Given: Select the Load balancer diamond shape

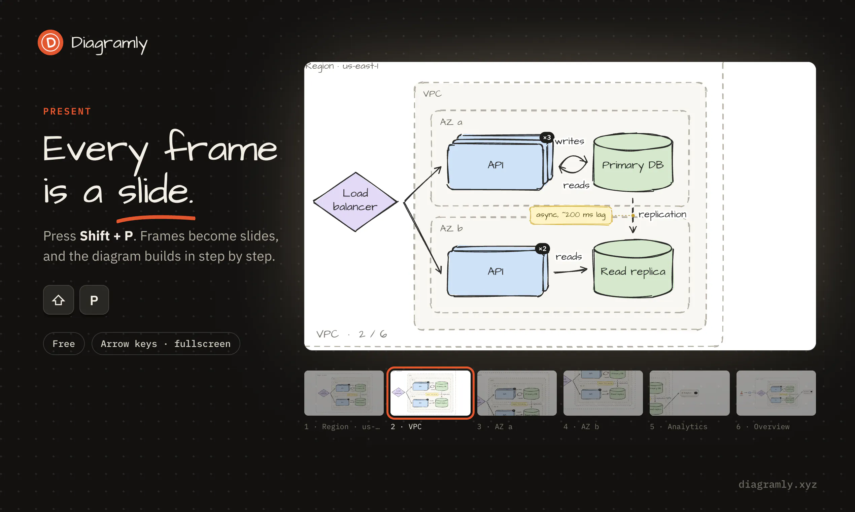Looking at the screenshot, I should click(355, 202).
